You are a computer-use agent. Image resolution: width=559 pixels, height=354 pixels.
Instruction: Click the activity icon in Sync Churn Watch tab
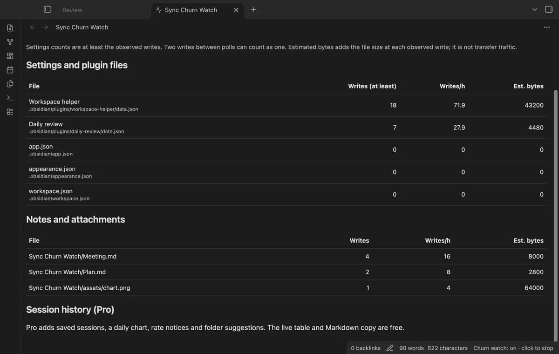(x=159, y=10)
